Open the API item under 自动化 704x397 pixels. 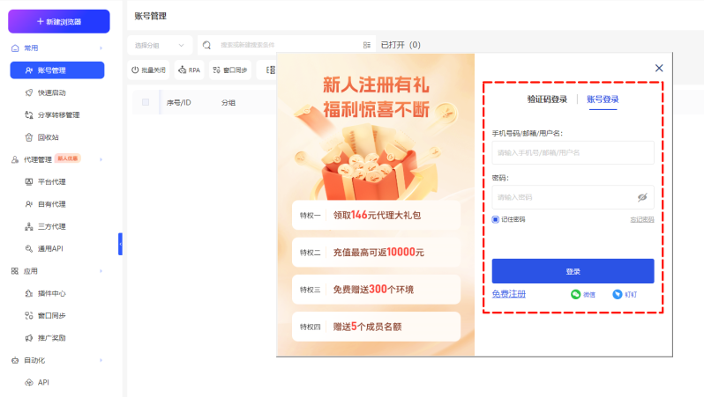click(43, 382)
